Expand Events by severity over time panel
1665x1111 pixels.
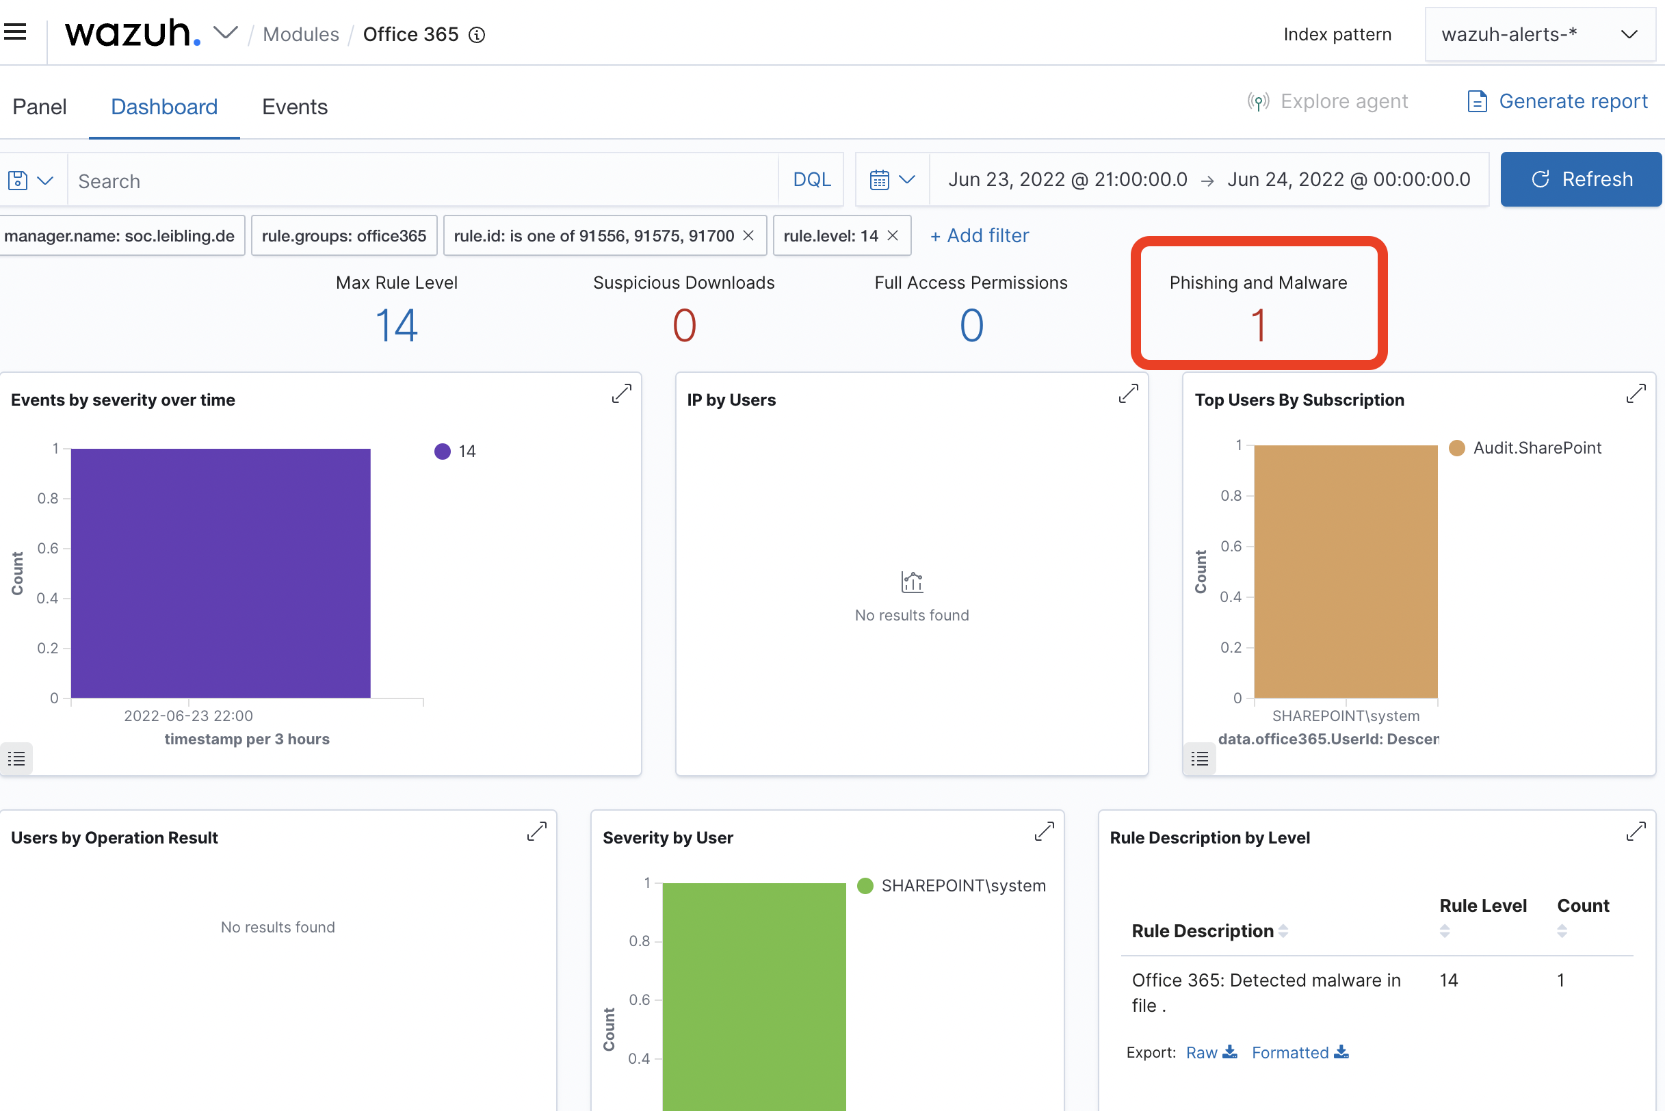pyautogui.click(x=621, y=393)
